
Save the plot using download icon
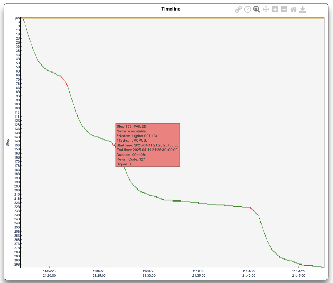coord(303,9)
